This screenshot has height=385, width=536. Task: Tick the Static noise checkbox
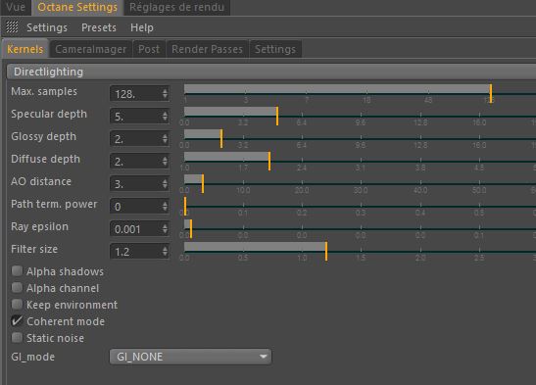click(x=17, y=338)
